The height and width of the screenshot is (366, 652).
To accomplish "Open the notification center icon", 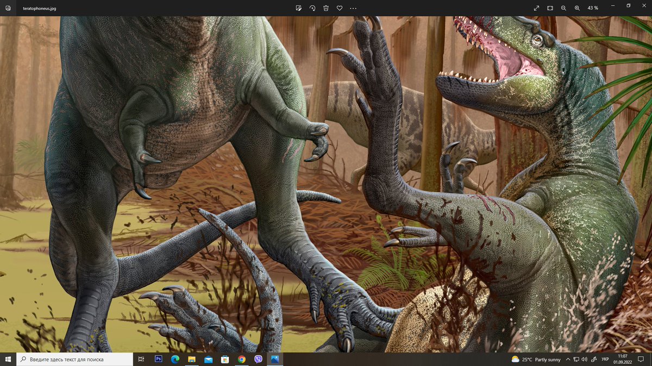I will (641, 359).
